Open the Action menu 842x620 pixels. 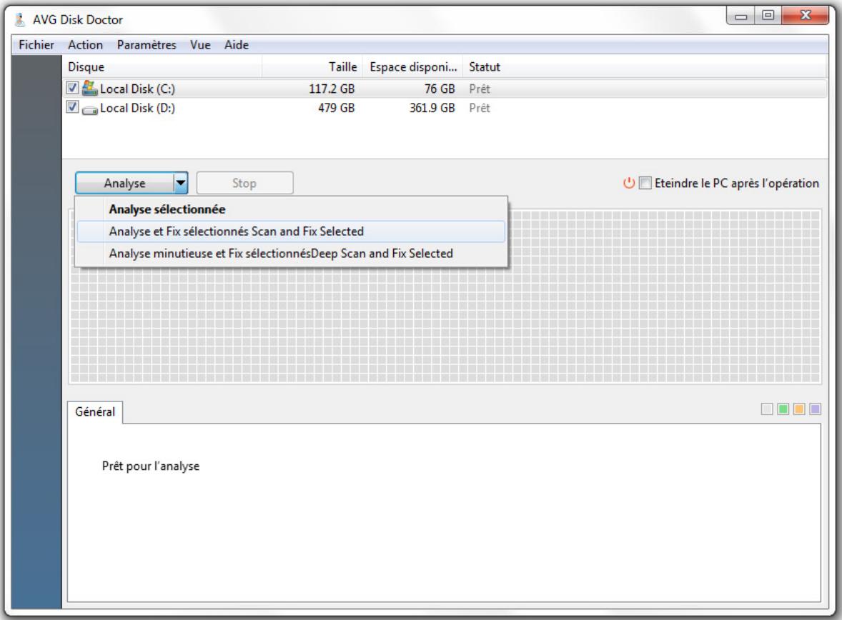[x=85, y=44]
